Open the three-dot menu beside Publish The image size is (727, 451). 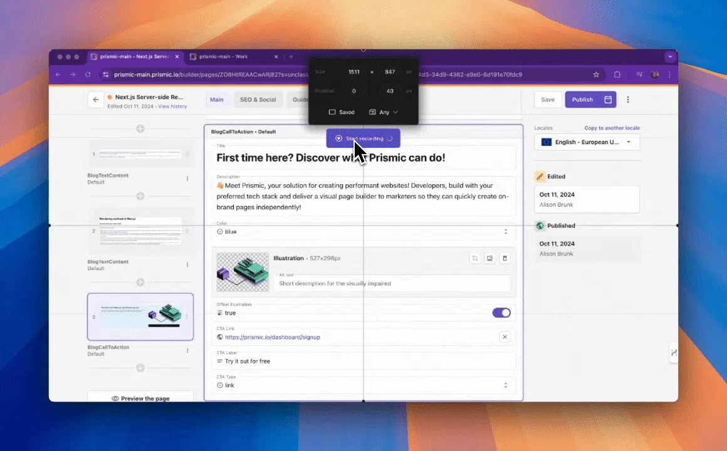[628, 100]
